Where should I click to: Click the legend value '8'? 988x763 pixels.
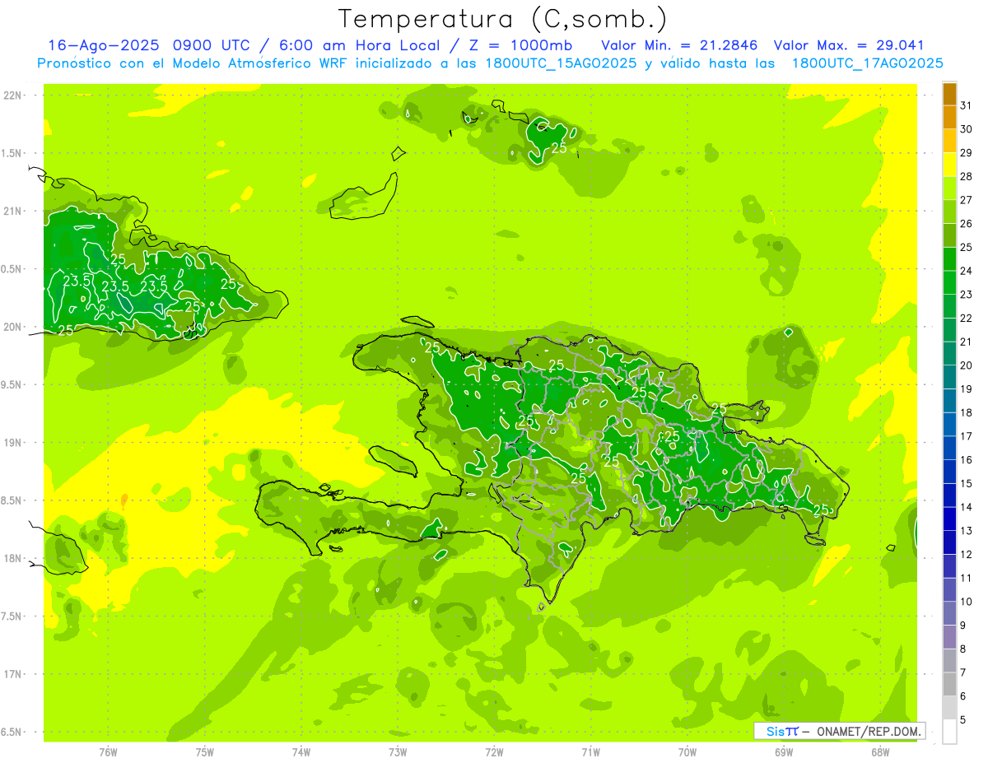tap(963, 649)
